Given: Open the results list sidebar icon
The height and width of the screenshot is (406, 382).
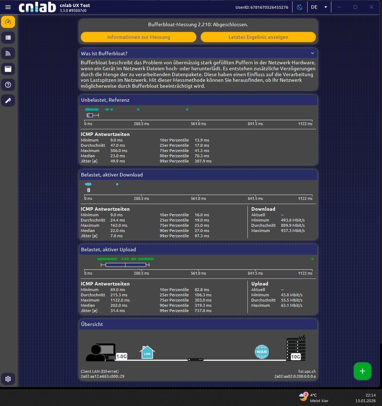Looking at the screenshot, I should coord(8,37).
